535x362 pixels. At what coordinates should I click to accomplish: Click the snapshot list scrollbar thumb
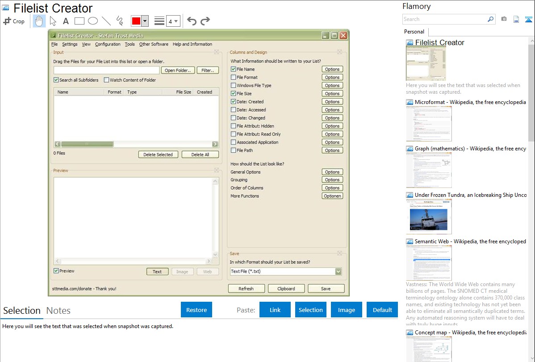[531, 92]
